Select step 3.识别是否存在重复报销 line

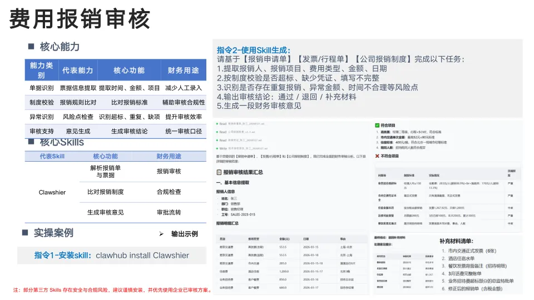318,87
